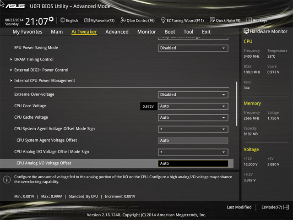Click the +12V reading 12.000 V
Viewport: 293px width, 220px height.
pyautogui.click(x=250, y=165)
